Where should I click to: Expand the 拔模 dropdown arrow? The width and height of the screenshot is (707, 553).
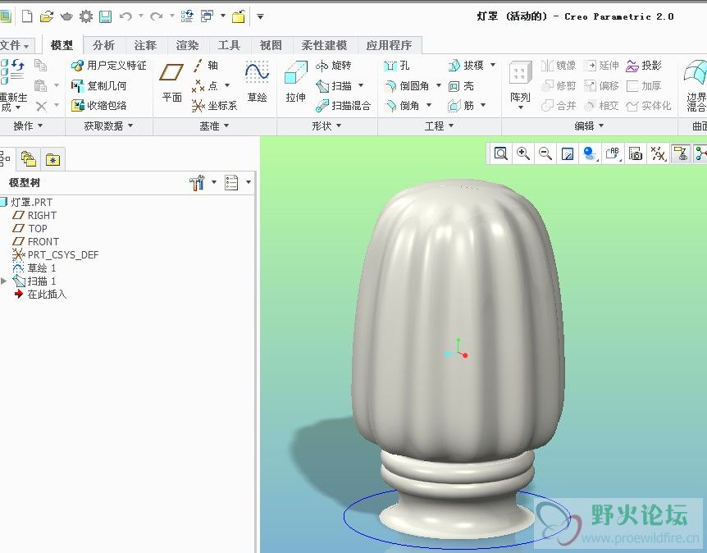click(493, 65)
